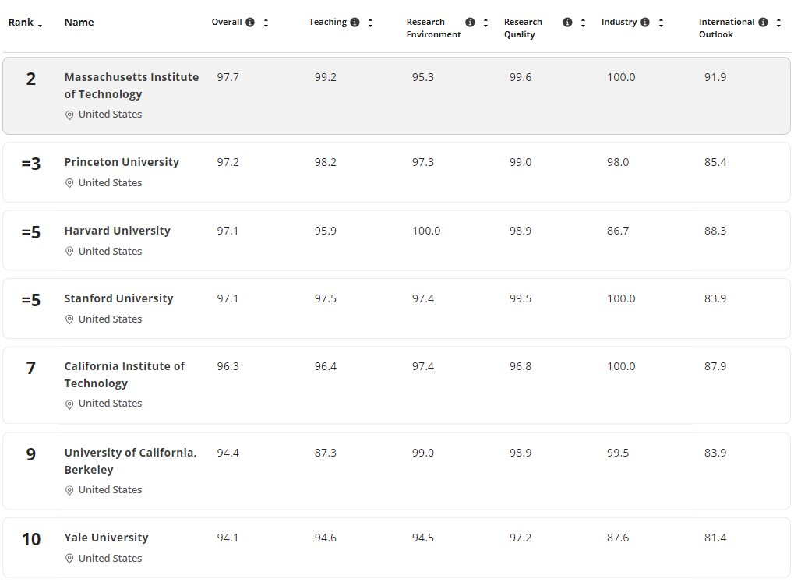
Task: Click location pin icon under Yale University
Action: (x=69, y=559)
